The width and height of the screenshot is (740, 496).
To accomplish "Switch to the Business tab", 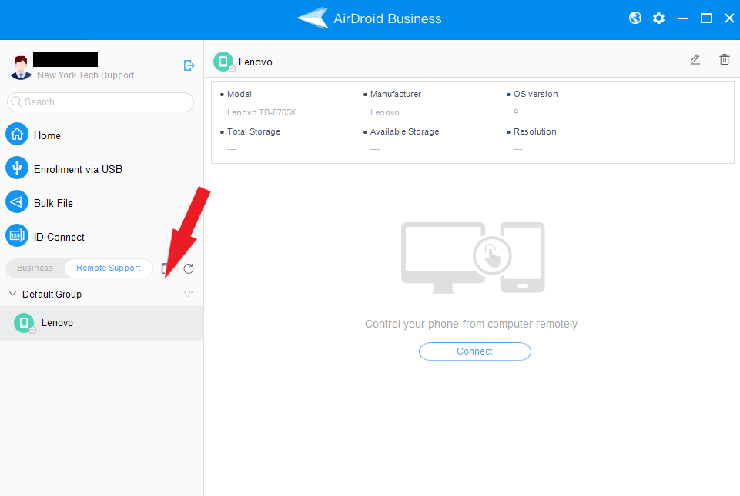I will coord(35,268).
